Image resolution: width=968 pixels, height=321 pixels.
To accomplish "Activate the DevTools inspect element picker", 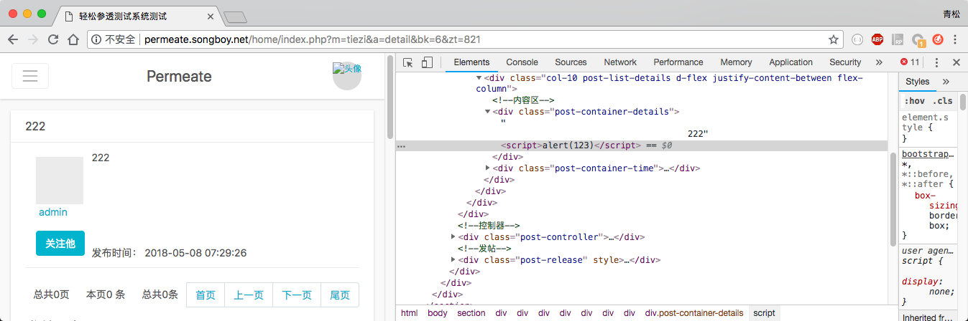I will [408, 62].
